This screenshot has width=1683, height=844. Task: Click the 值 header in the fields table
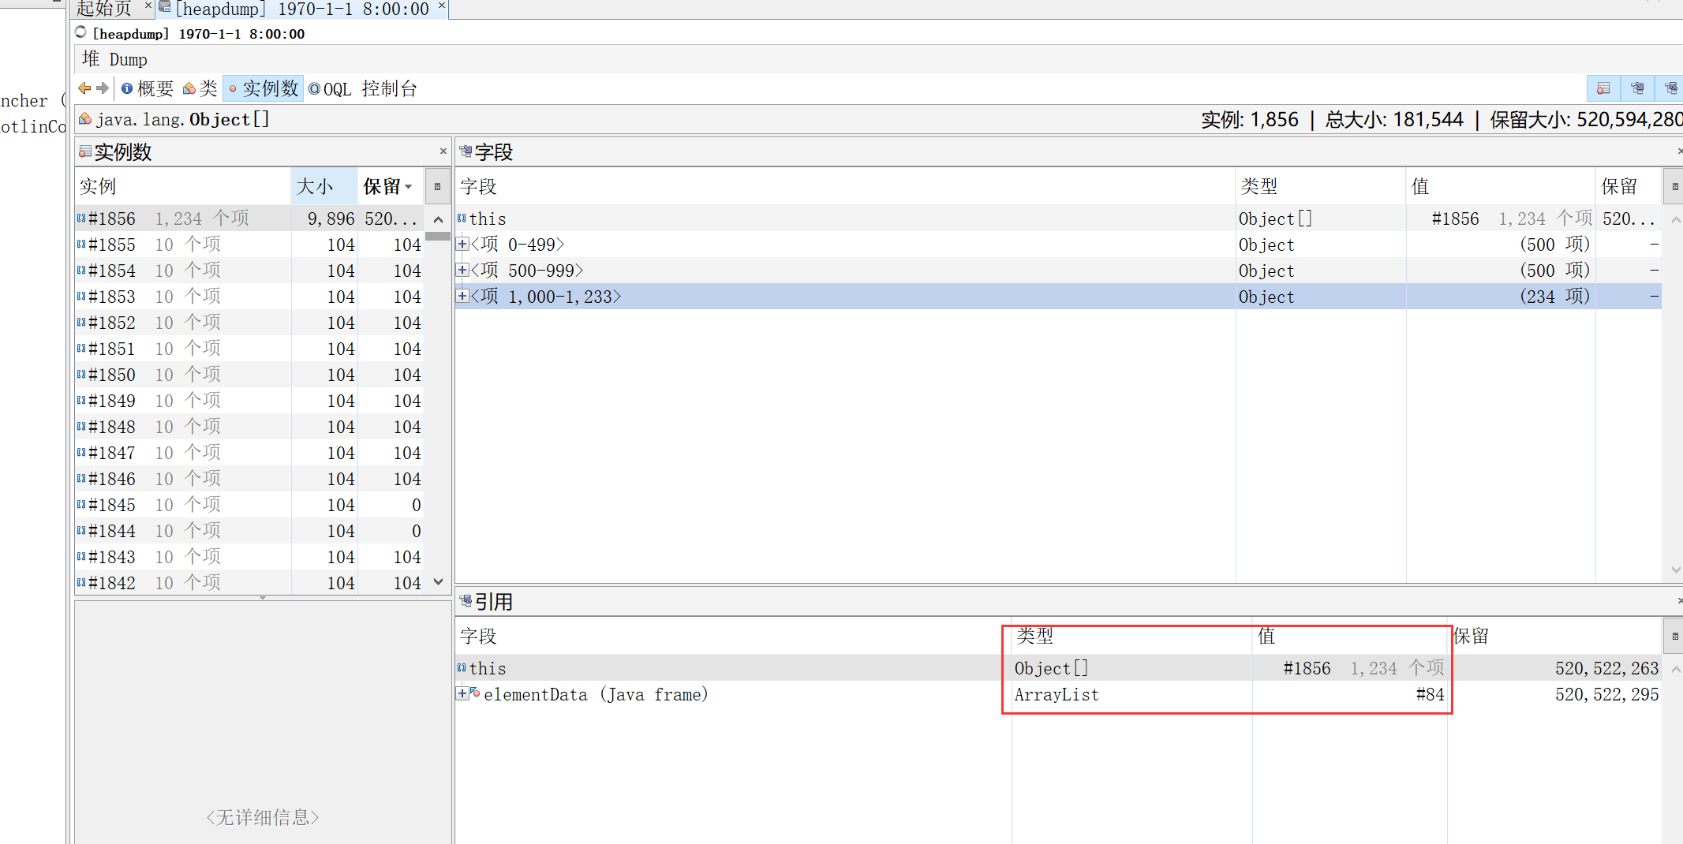(x=1501, y=187)
